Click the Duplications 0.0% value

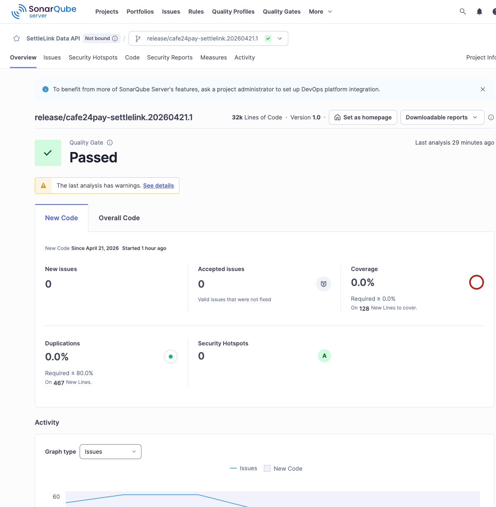[x=57, y=357]
